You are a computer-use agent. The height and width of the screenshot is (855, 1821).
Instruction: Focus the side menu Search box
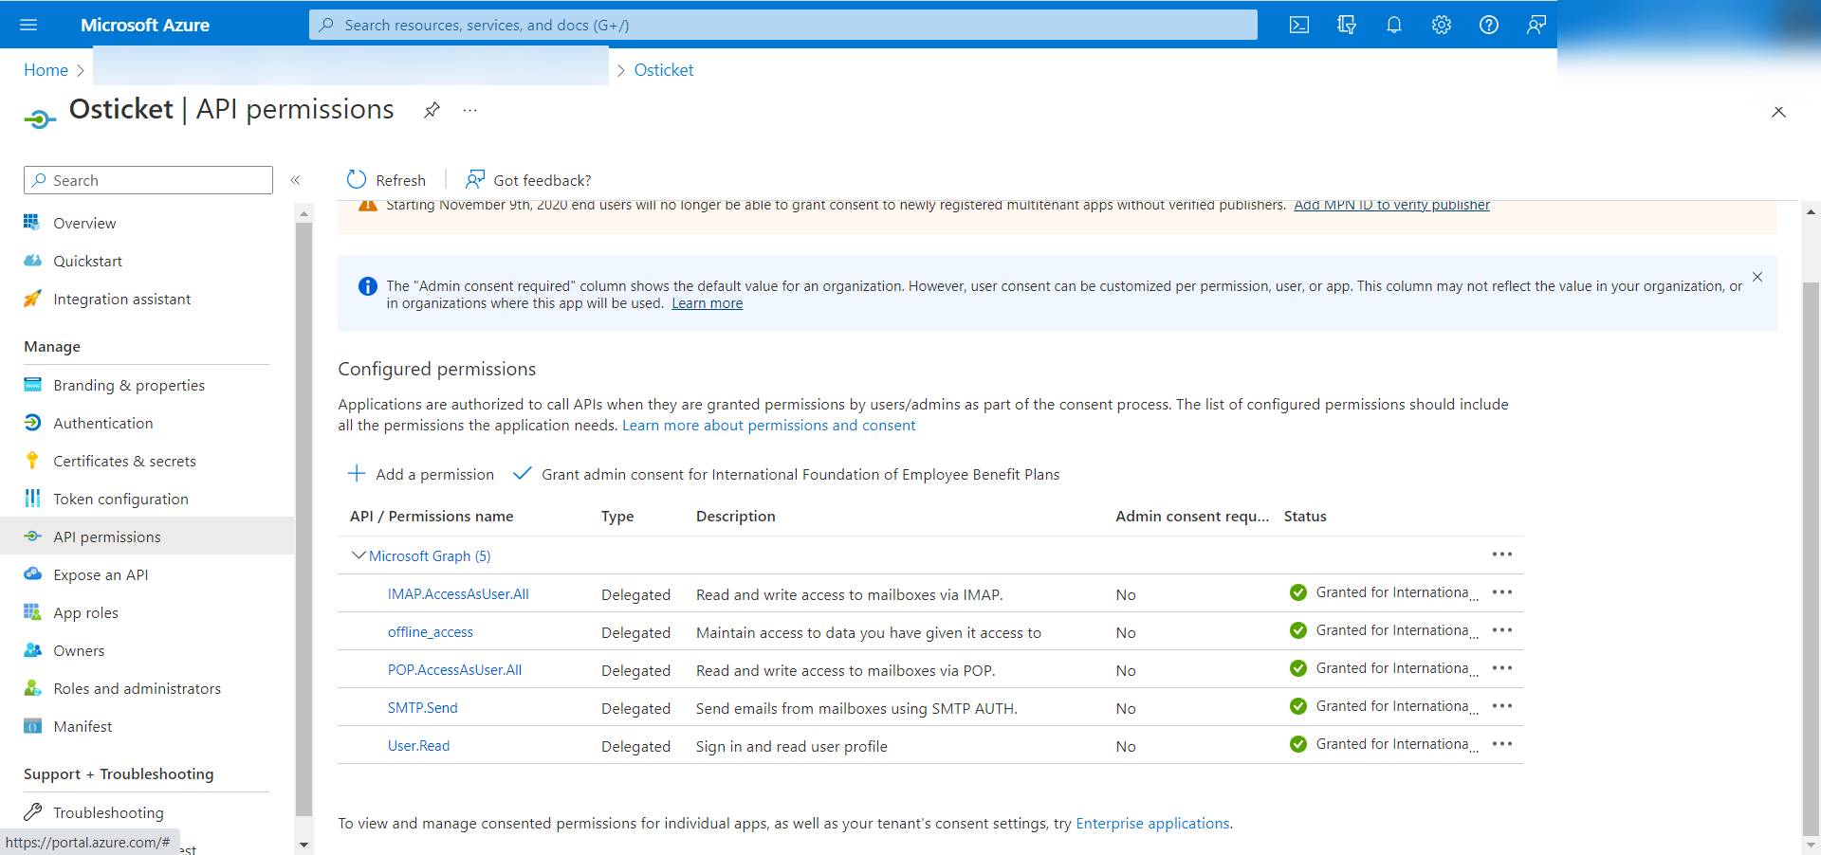tap(148, 180)
